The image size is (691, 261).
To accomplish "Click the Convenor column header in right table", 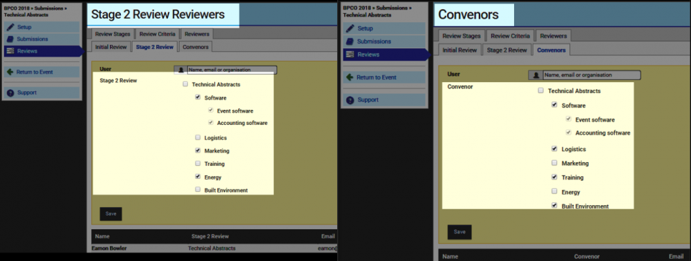I will pyautogui.click(x=586, y=256).
